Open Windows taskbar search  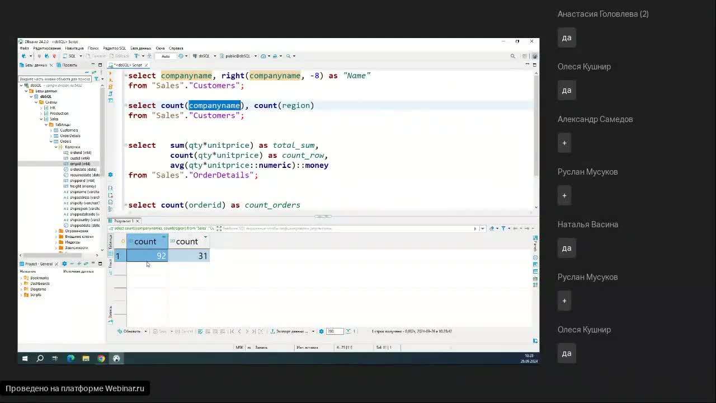point(40,358)
